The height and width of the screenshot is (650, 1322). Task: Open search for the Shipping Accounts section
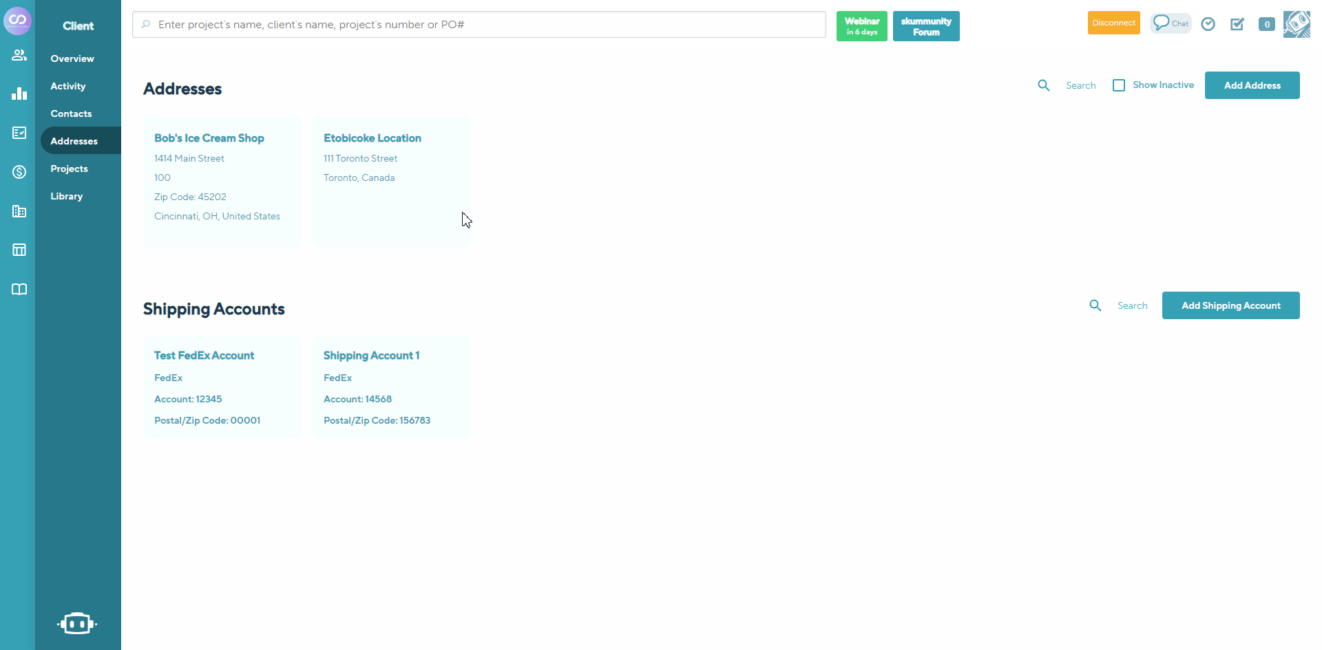(1095, 305)
